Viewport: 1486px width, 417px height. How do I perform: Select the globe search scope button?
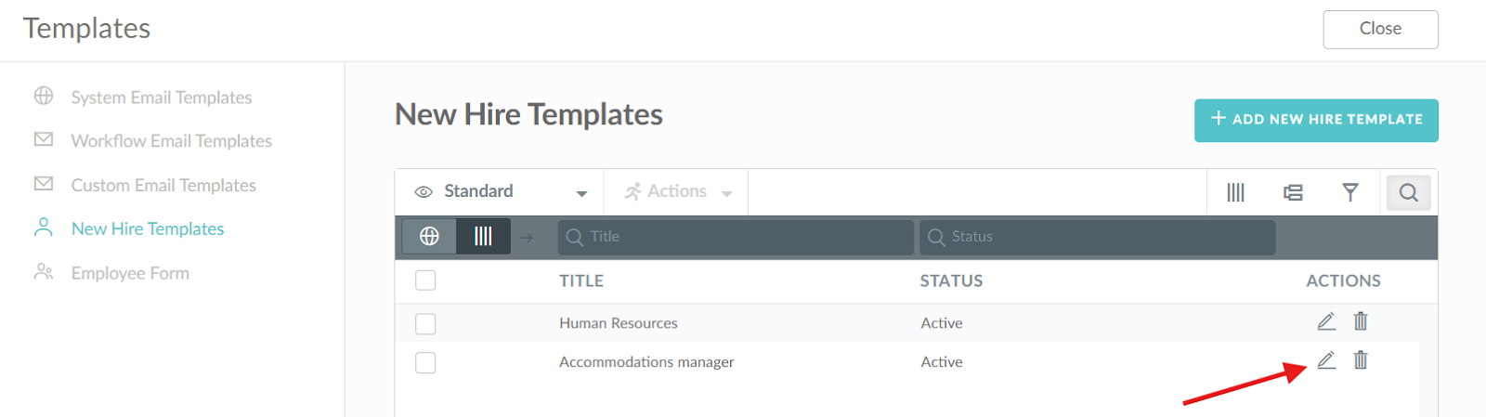429,237
